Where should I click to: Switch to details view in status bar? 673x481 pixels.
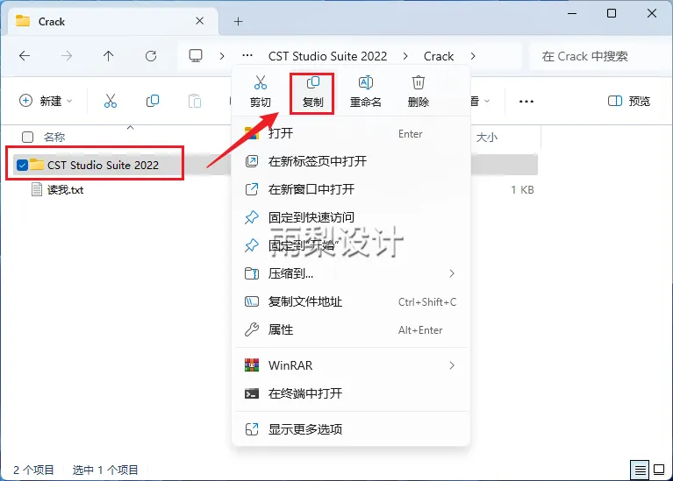pos(640,470)
